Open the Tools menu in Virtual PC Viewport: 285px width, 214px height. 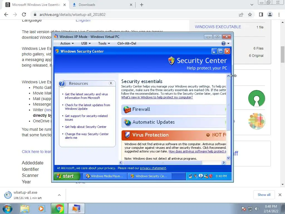coord(104,43)
